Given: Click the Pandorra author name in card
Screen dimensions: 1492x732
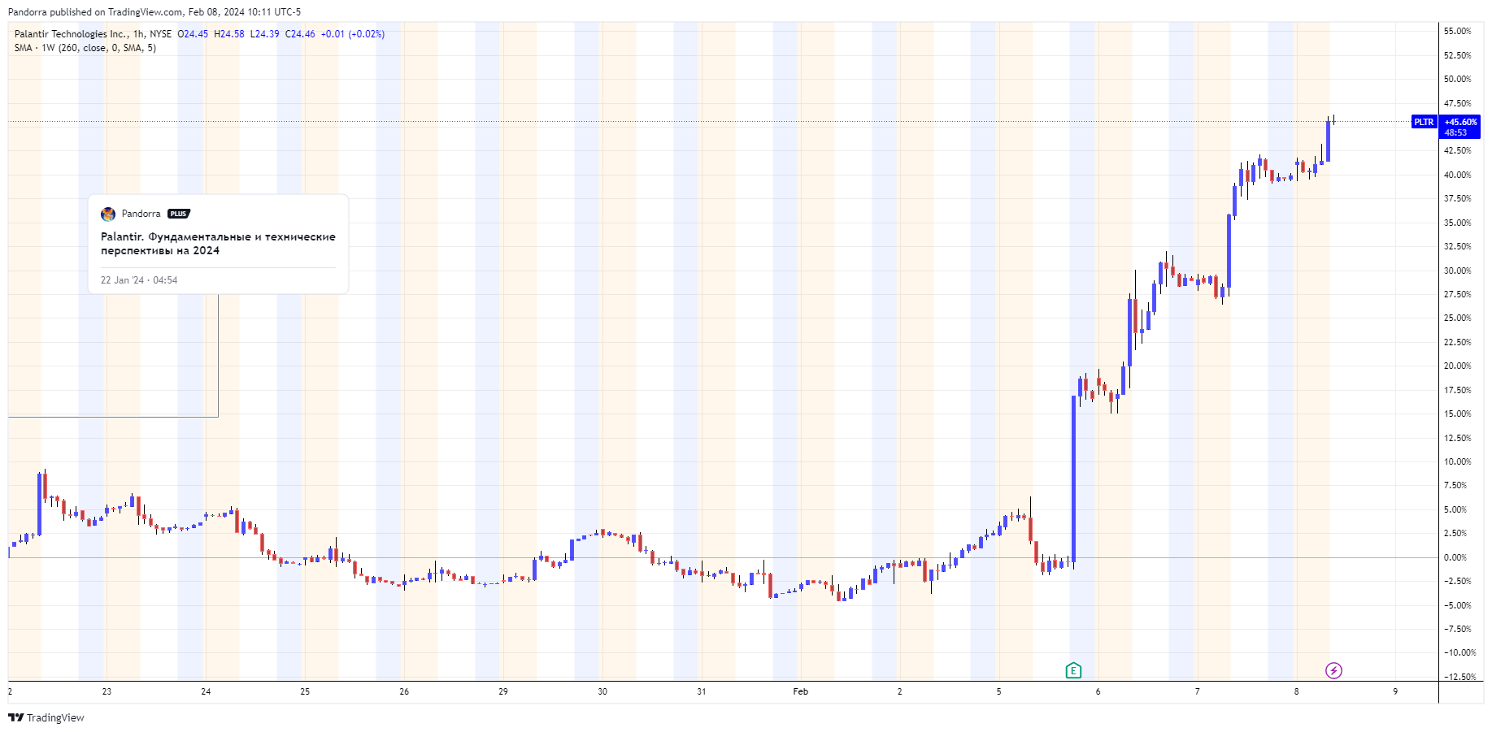Looking at the screenshot, I should tap(141, 214).
